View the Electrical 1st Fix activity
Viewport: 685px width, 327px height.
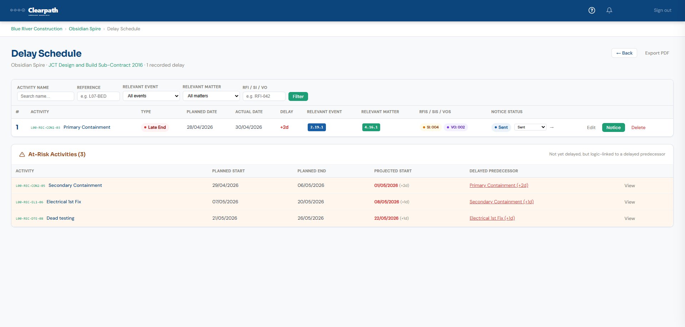point(630,202)
